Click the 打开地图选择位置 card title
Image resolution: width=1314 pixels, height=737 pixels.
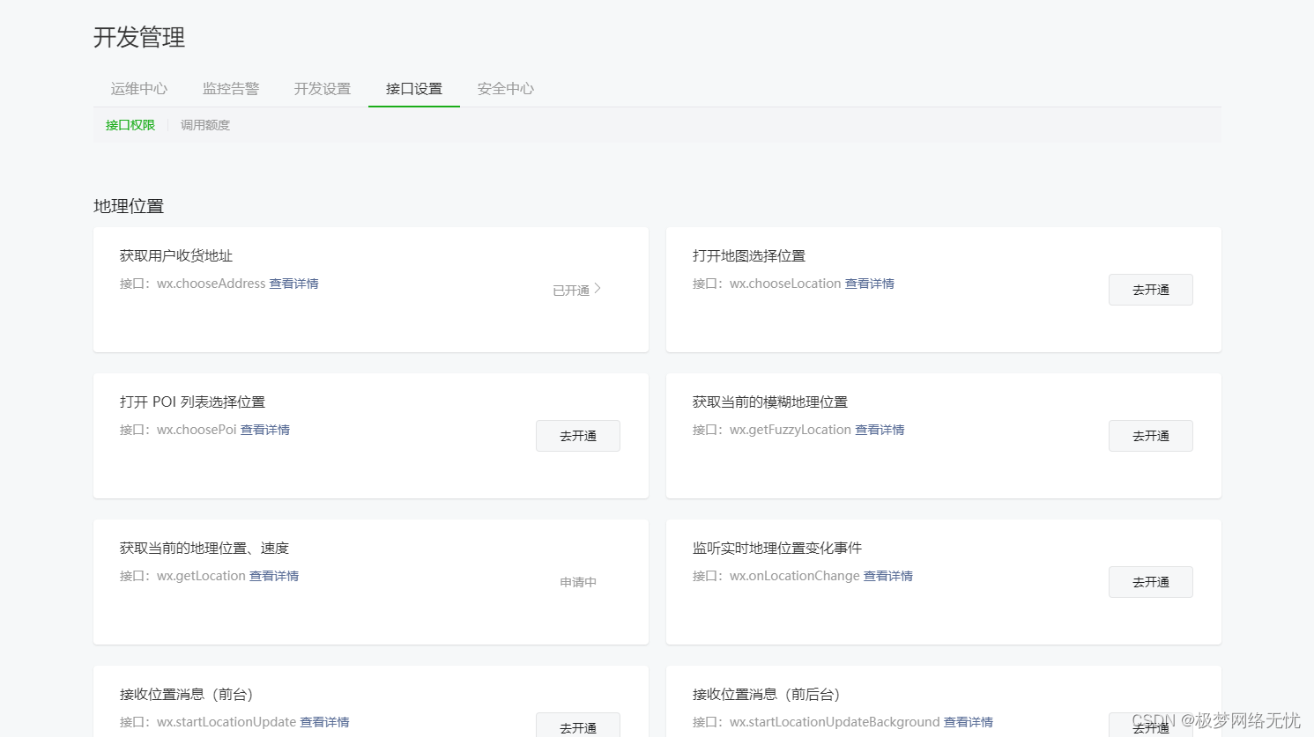click(749, 256)
